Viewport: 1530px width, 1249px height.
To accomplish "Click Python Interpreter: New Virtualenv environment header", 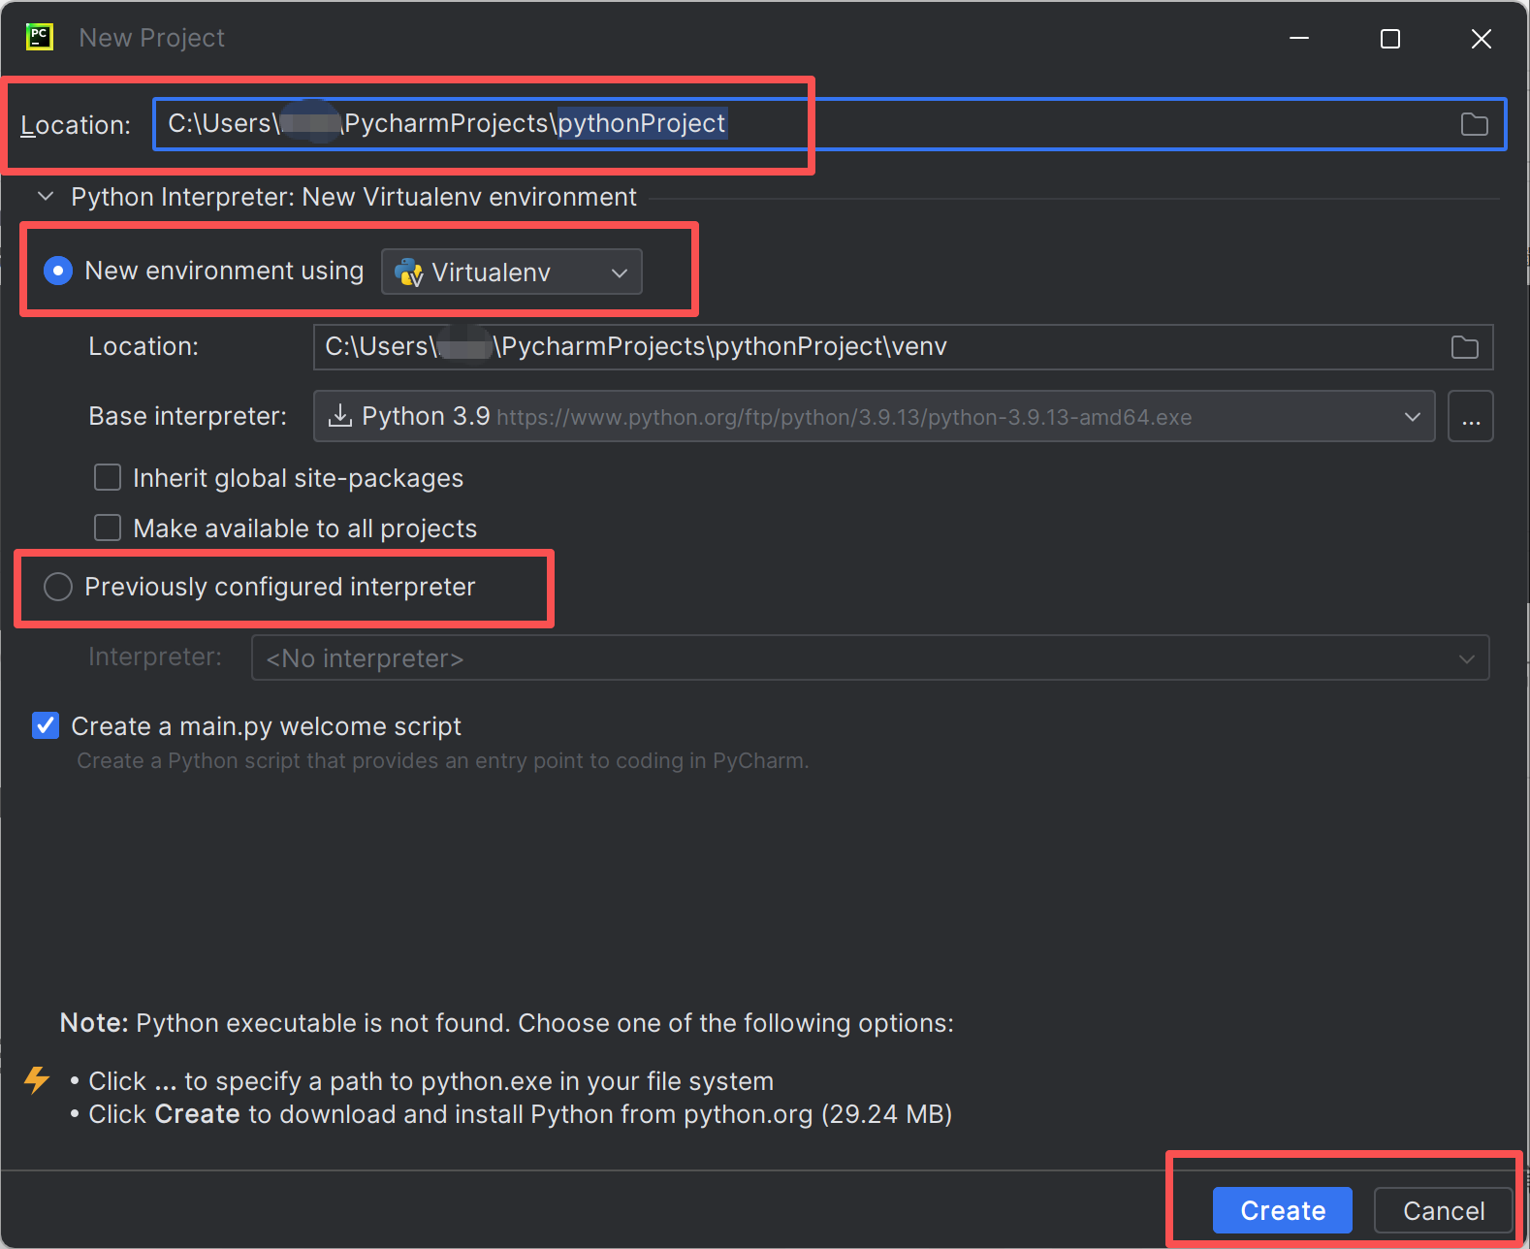I will 354,197.
